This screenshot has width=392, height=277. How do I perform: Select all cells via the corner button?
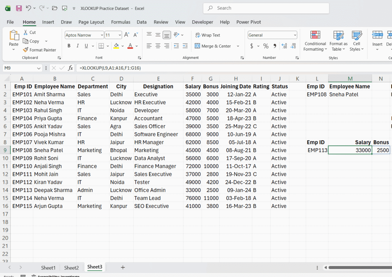point(6,79)
